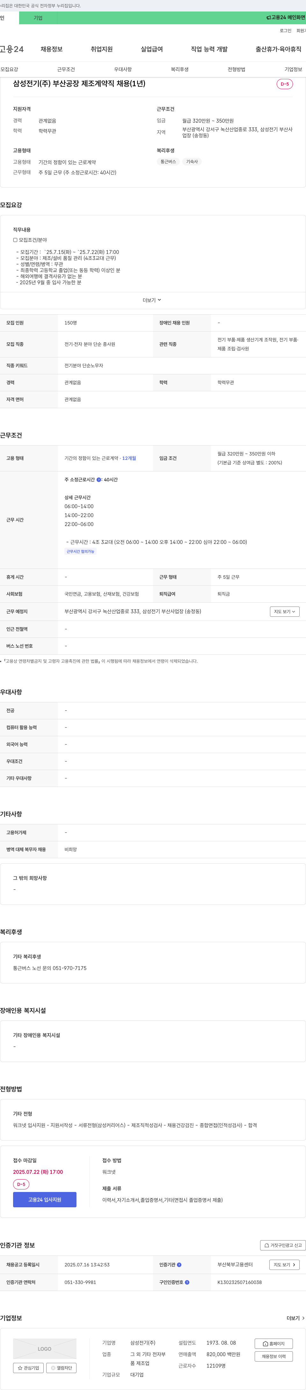Click the 퇴직급여 value 퇴직금
This screenshot has height=1390, width=306.
coord(223,594)
